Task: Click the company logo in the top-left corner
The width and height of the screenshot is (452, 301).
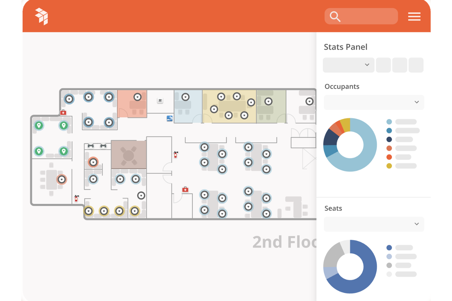Action: tap(42, 17)
